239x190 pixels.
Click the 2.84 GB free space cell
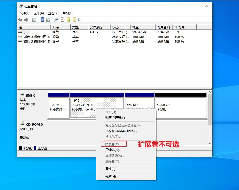pyautogui.click(x=163, y=32)
